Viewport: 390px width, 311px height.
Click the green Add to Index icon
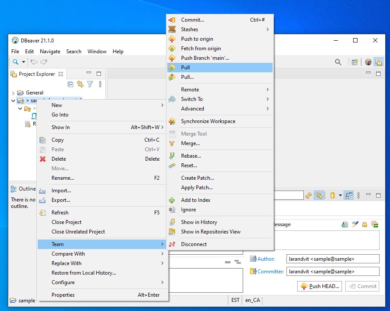tap(172, 200)
